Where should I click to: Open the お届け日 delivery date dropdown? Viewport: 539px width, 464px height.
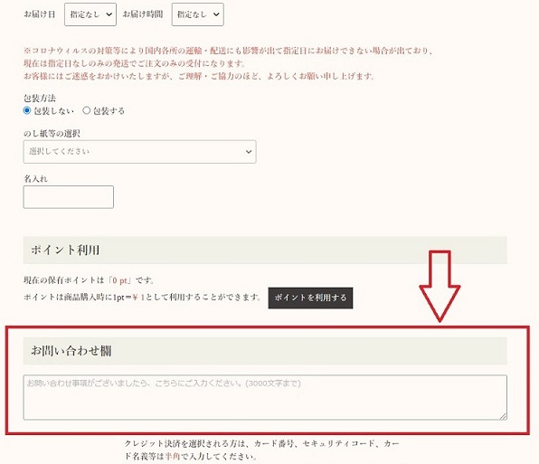click(x=90, y=14)
